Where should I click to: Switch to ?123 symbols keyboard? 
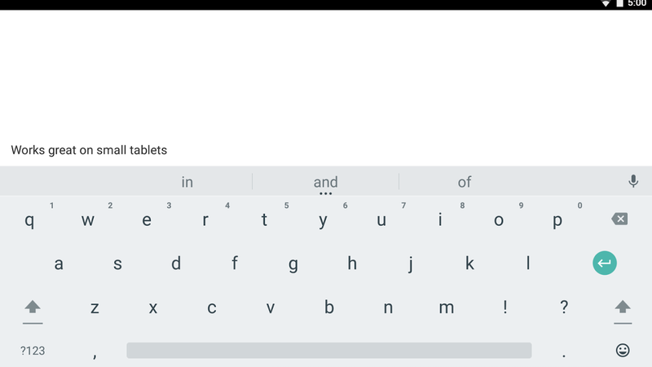33,351
